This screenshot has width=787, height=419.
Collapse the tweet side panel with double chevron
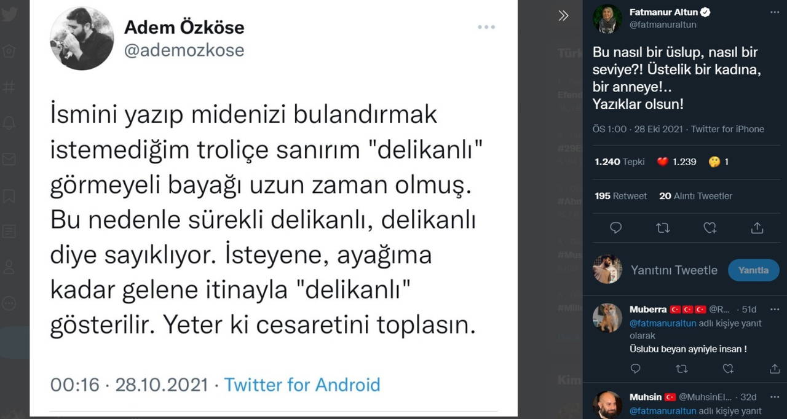tap(563, 16)
